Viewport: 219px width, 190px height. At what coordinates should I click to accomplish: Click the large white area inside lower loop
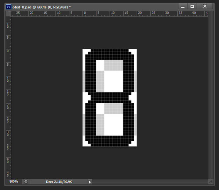pos(114,124)
